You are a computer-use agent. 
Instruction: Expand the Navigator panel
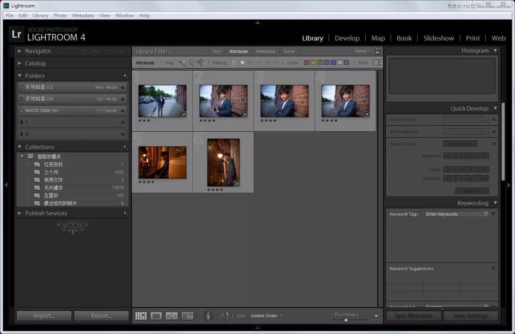(x=20, y=51)
